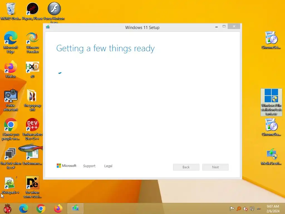285x214 pixels.
Task: Open the Start button ornament on the taskbar
Action: pyautogui.click(x=8, y=208)
